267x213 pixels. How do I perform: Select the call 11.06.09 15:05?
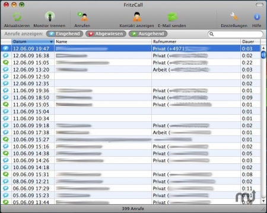coord(131,105)
